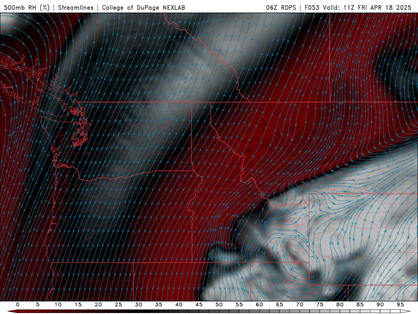
Task: Click the '45' label on the color scale
Action: tap(199, 305)
